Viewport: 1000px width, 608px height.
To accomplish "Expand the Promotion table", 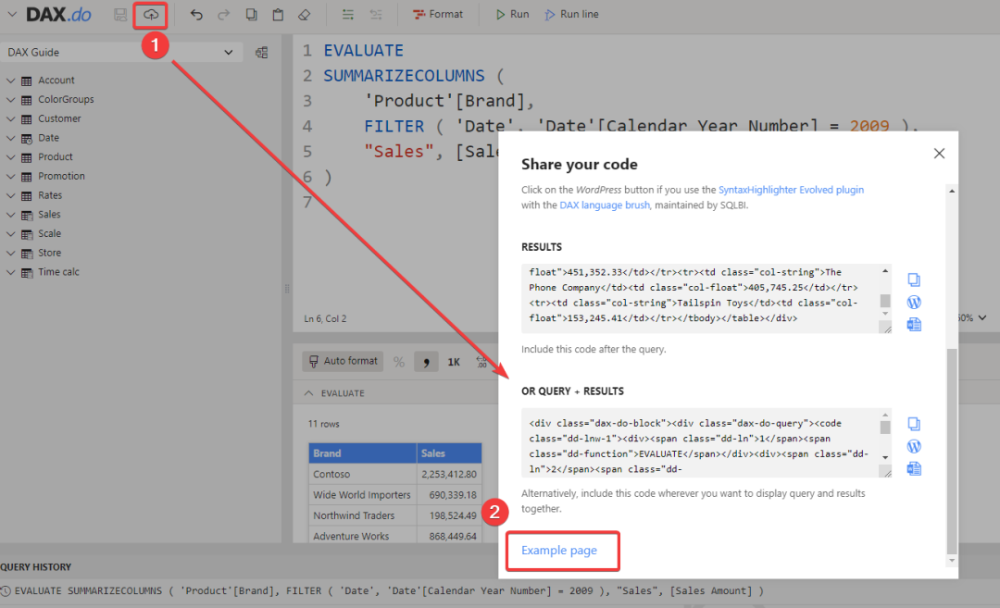I will (x=11, y=176).
